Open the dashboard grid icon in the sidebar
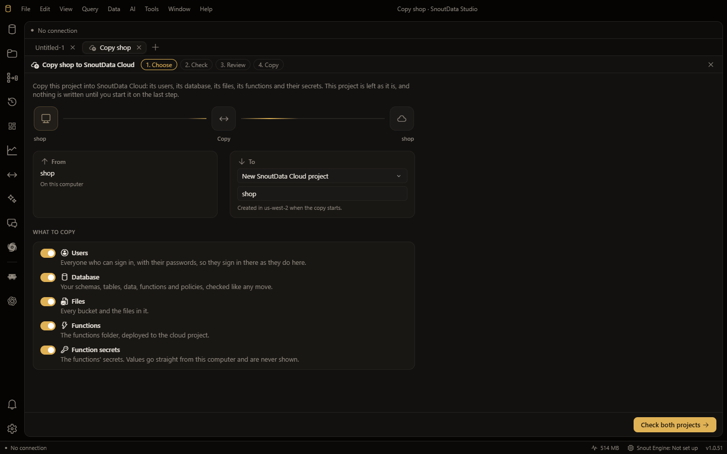This screenshot has height=454, width=727. [12, 126]
